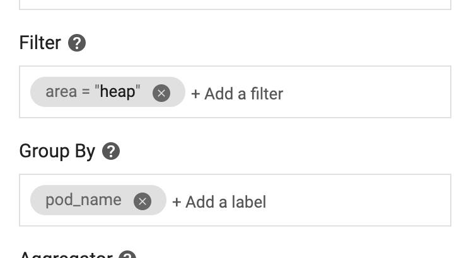The height and width of the screenshot is (258, 459).
Task: Click the Filter section heading
Action: click(x=40, y=43)
